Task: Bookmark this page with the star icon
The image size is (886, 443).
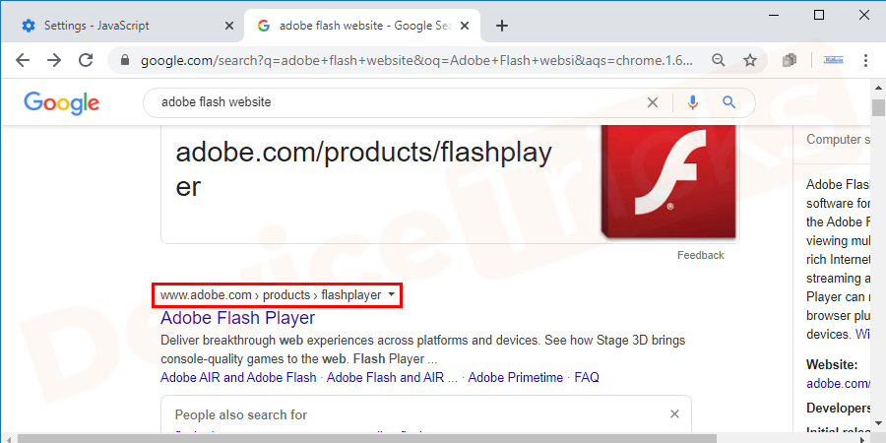Action: tap(750, 60)
